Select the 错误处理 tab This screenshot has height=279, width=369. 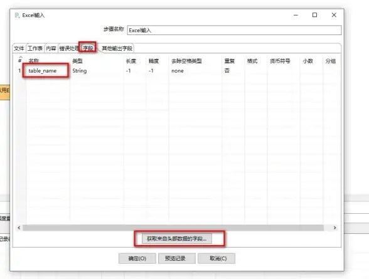[x=69, y=48]
